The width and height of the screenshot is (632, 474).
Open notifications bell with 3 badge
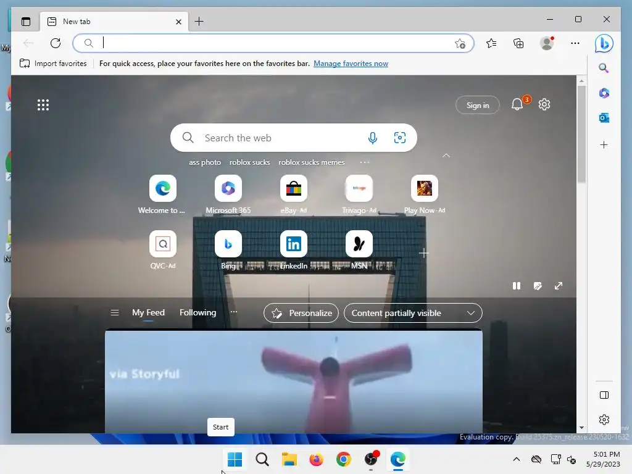click(x=517, y=105)
